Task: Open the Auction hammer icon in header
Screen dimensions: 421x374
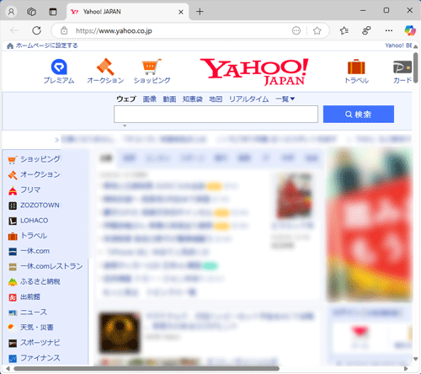Action: click(x=105, y=67)
